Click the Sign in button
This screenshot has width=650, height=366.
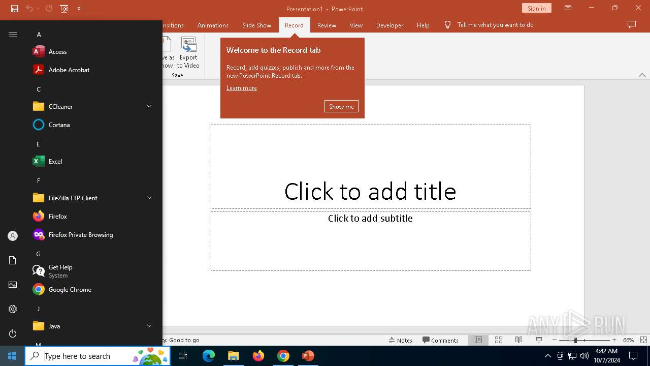point(536,8)
